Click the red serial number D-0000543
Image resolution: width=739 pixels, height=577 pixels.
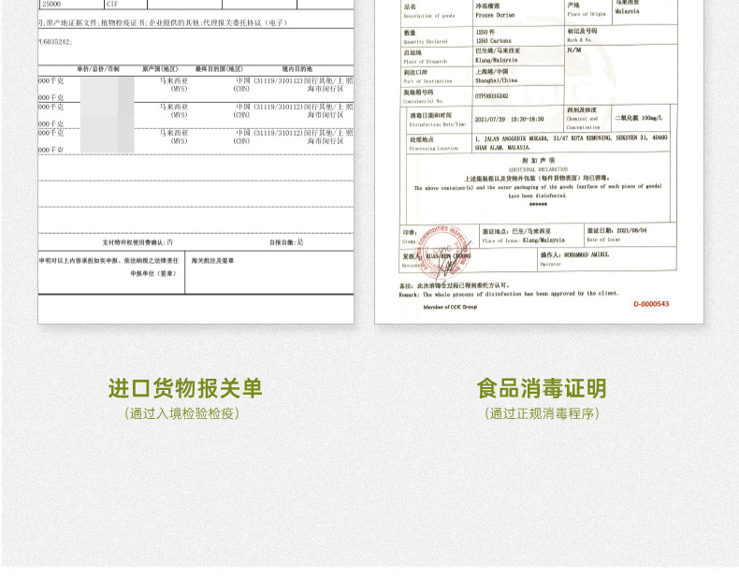point(651,303)
